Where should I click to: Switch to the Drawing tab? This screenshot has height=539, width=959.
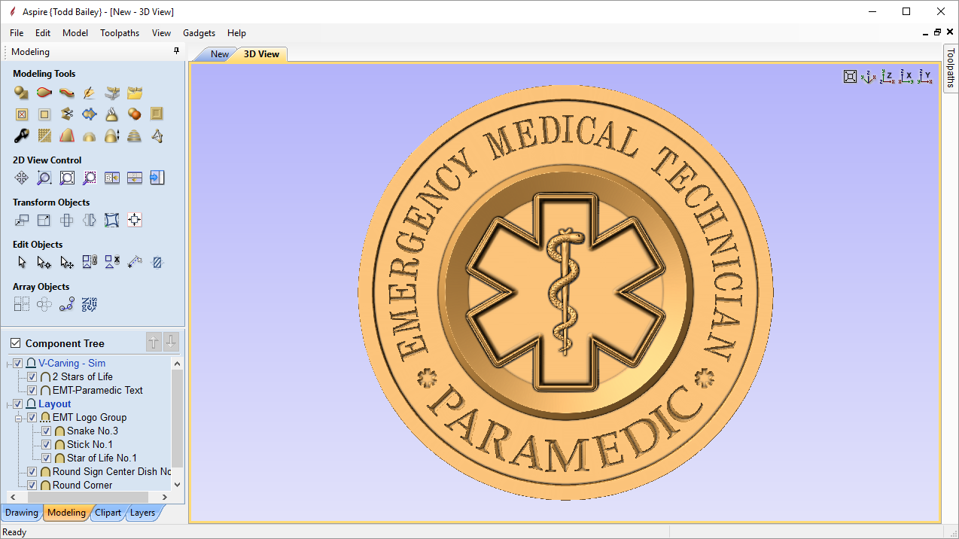point(22,513)
